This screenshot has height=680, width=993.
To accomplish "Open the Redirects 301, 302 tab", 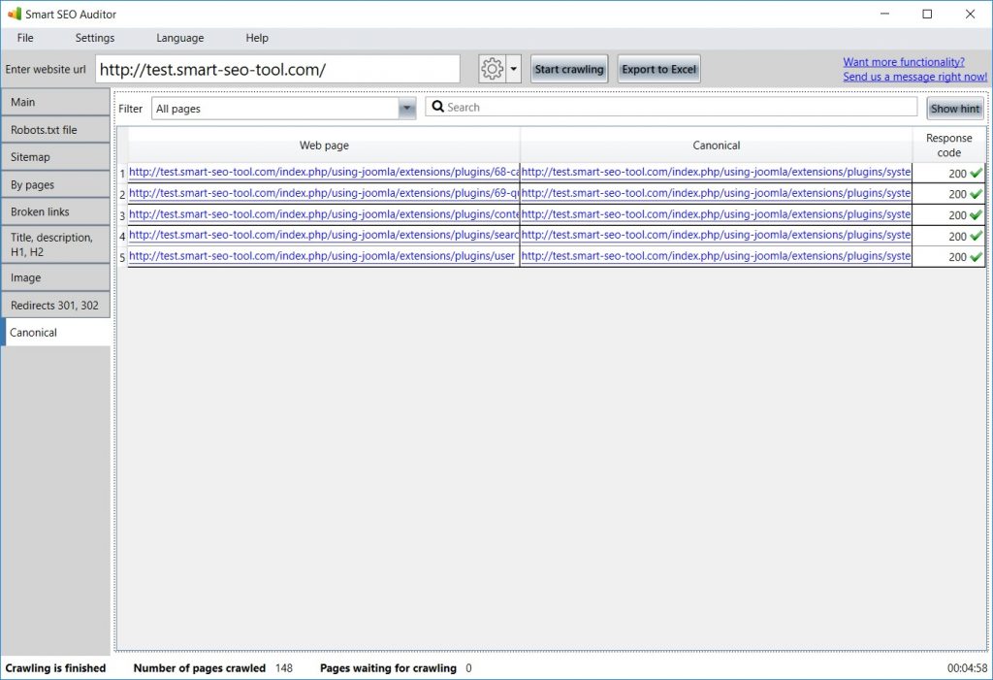I will [x=55, y=305].
